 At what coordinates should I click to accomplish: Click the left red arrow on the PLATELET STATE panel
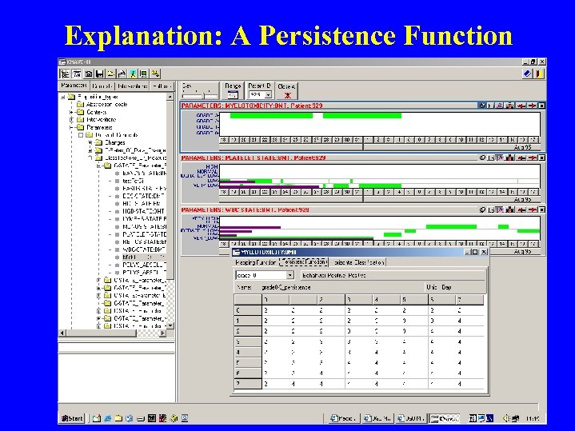click(521, 158)
